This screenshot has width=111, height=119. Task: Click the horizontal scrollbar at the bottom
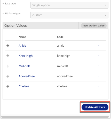point(55,117)
